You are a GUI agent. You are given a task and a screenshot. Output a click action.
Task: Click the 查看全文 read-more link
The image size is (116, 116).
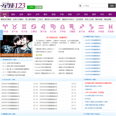tap(53, 45)
